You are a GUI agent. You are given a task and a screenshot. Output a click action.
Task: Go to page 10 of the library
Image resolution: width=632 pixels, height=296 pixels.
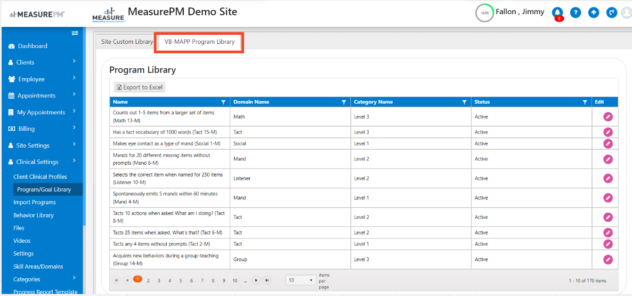(235, 280)
